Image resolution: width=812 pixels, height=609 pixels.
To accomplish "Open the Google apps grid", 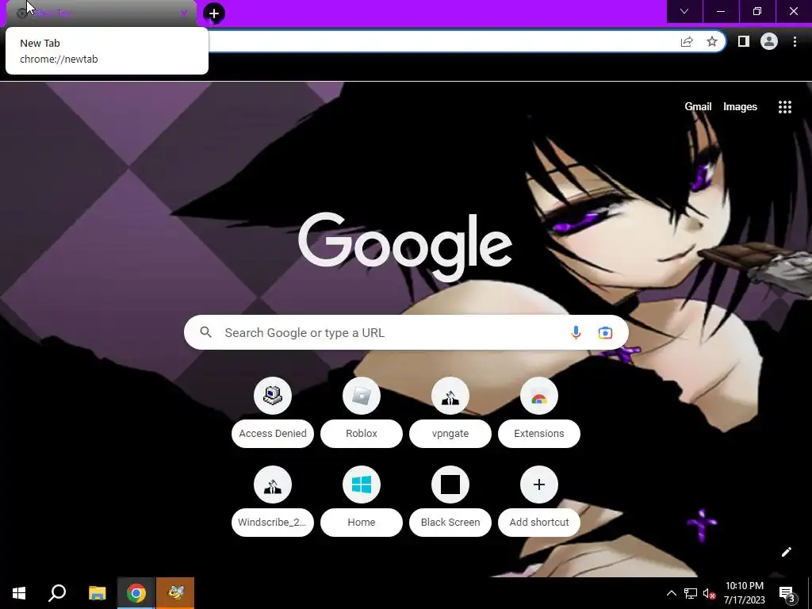I will (x=785, y=107).
